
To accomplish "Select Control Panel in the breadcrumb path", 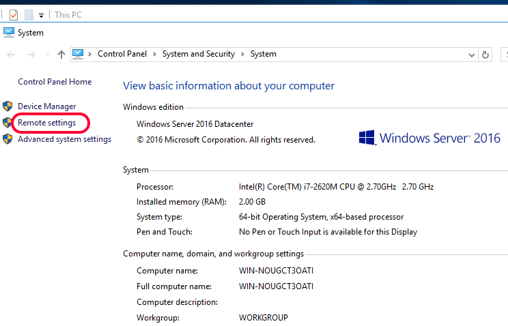I will coord(122,54).
